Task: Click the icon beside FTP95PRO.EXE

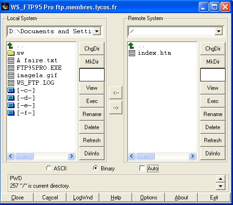Action: 11,68
